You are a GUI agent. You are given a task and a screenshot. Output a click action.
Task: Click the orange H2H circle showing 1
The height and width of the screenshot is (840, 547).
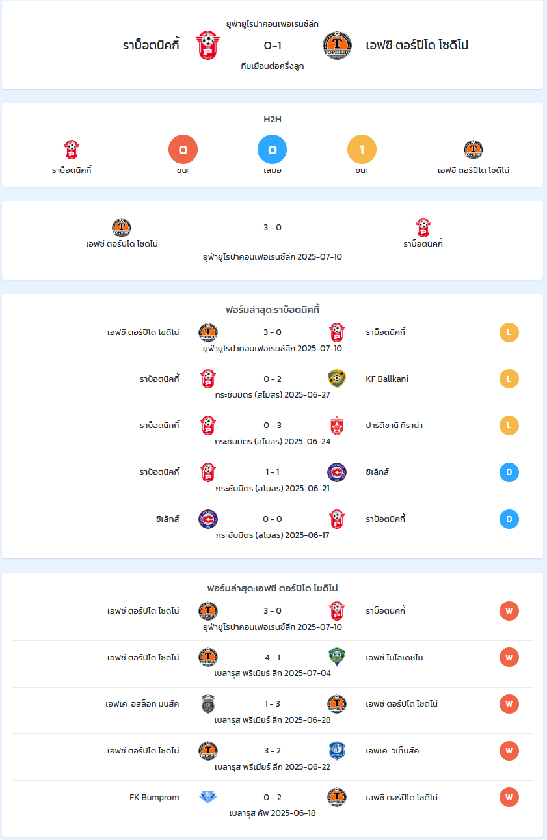(362, 150)
